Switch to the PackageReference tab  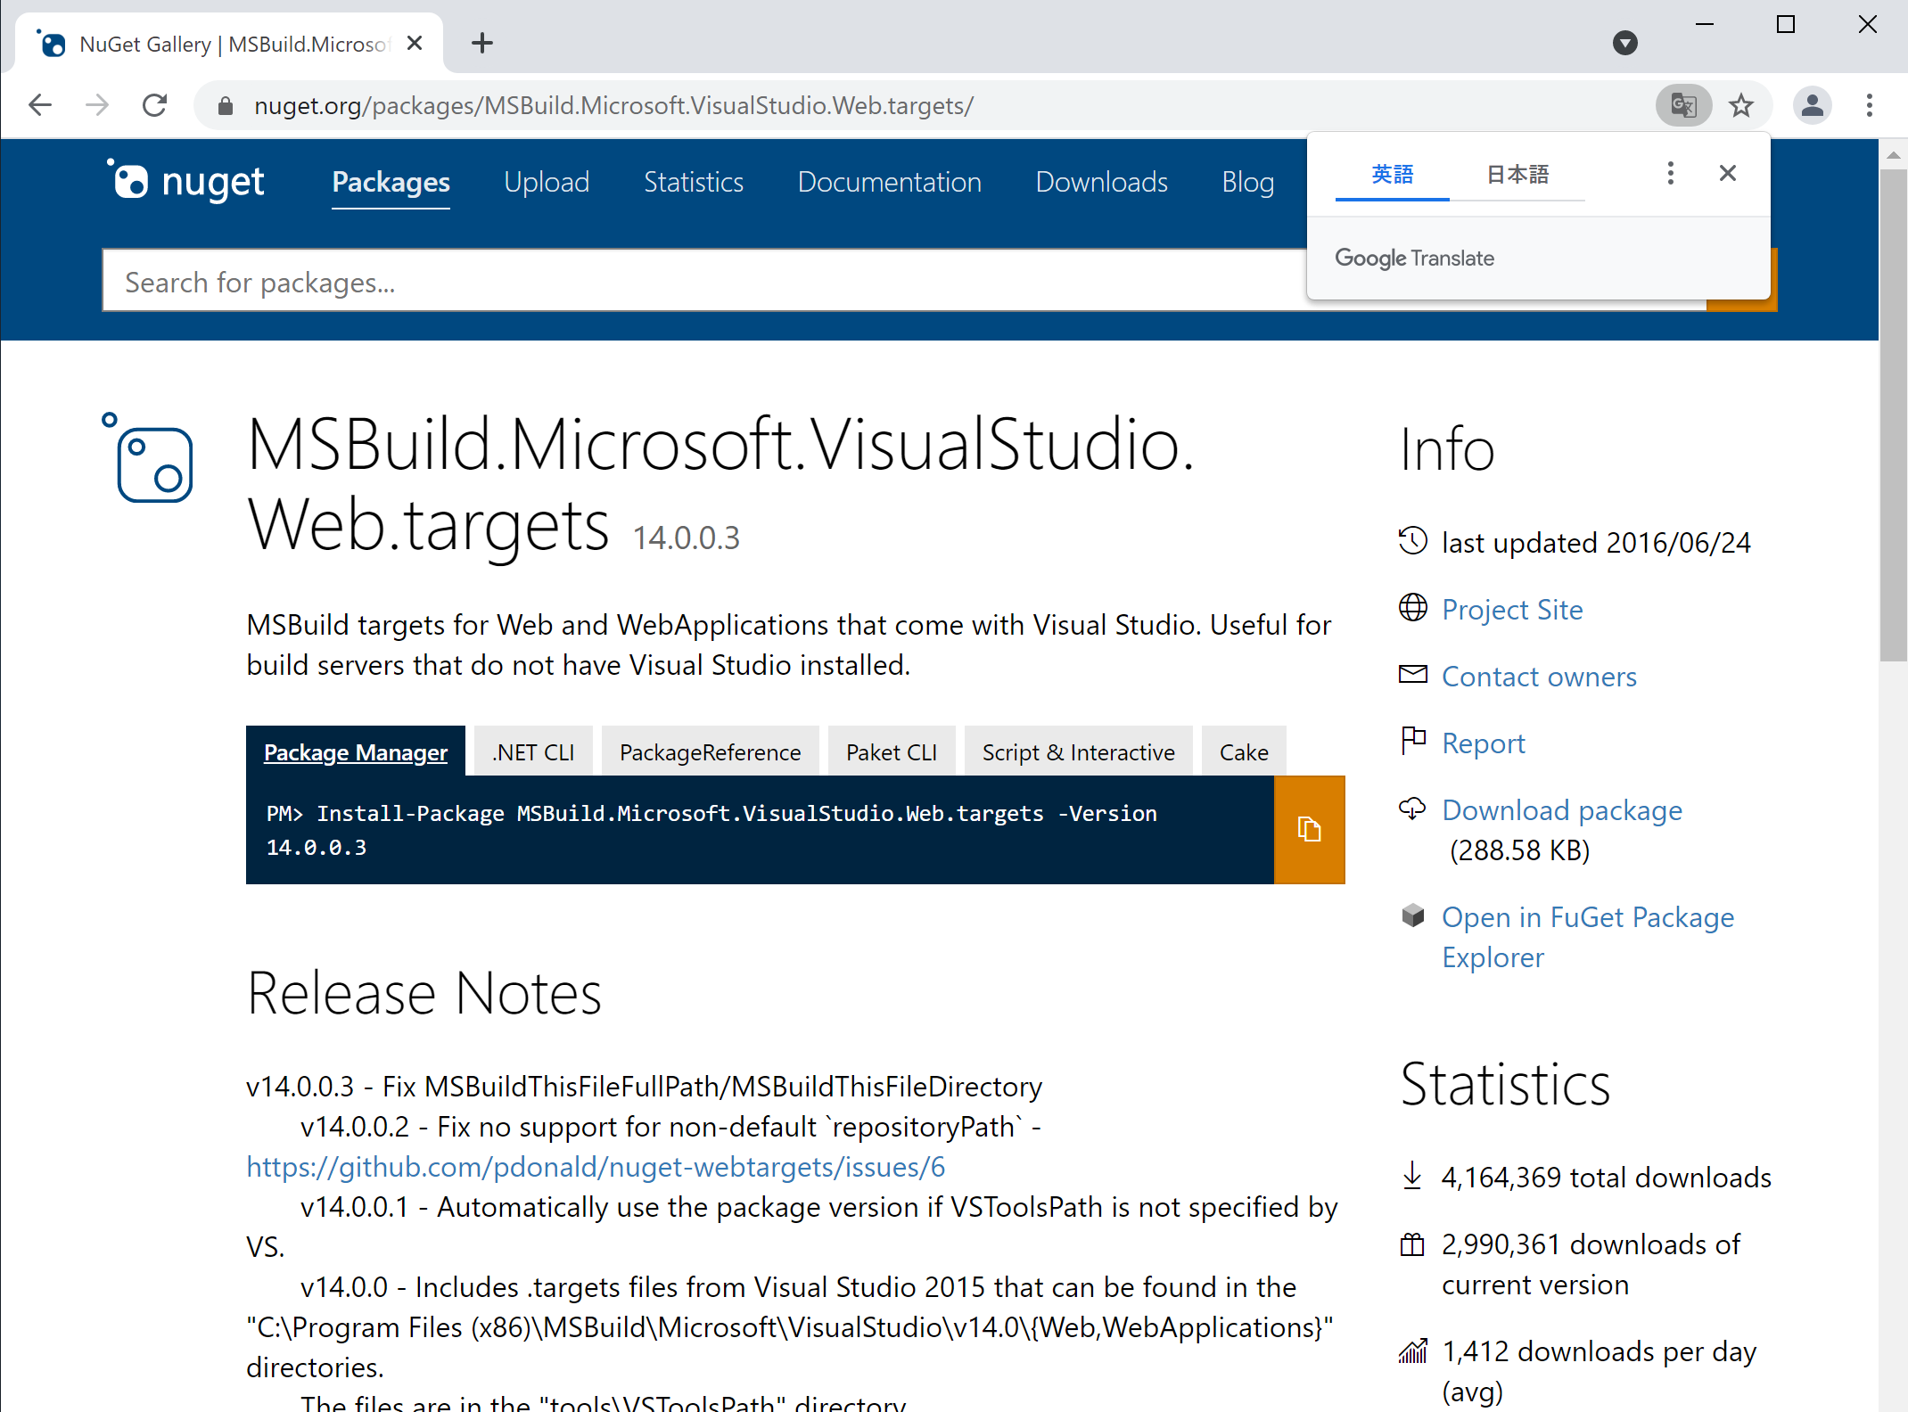710,751
